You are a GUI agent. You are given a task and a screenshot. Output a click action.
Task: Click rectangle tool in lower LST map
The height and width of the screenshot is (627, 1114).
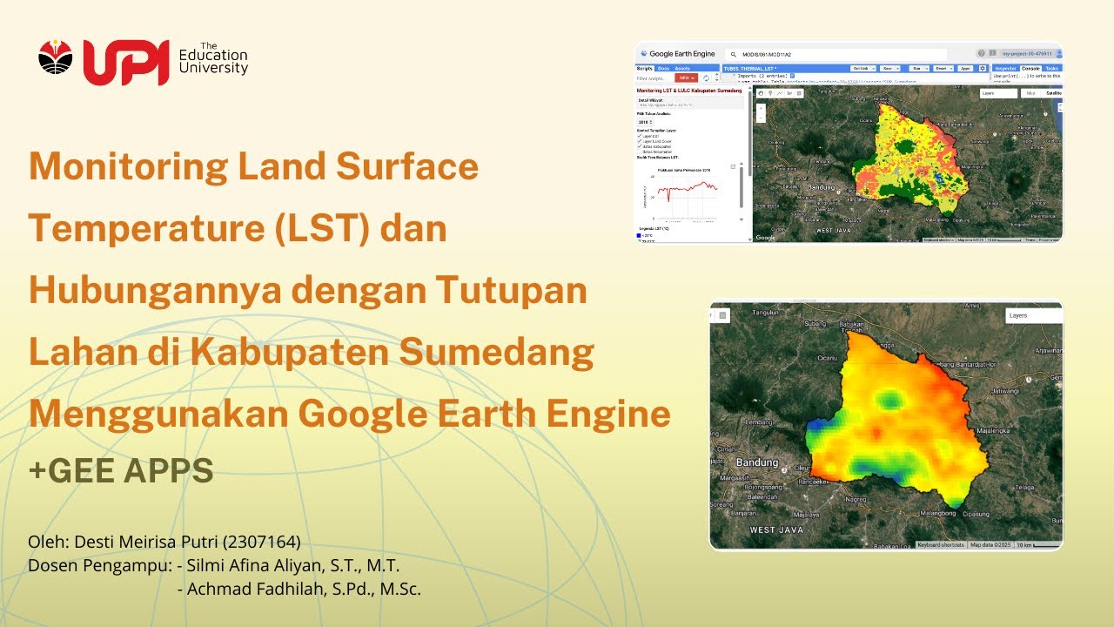click(724, 315)
